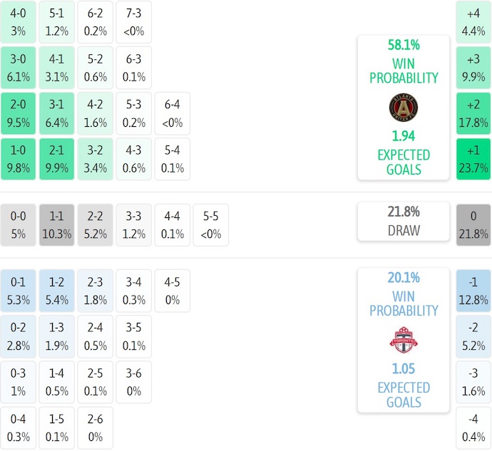Image resolution: width=492 pixels, height=451 pixels.
Task: Select the +1 goal margin cell
Action: (473, 160)
